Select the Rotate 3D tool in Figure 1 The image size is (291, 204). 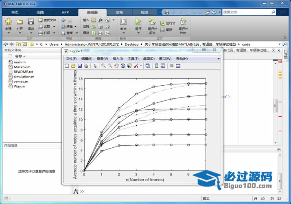[123, 66]
